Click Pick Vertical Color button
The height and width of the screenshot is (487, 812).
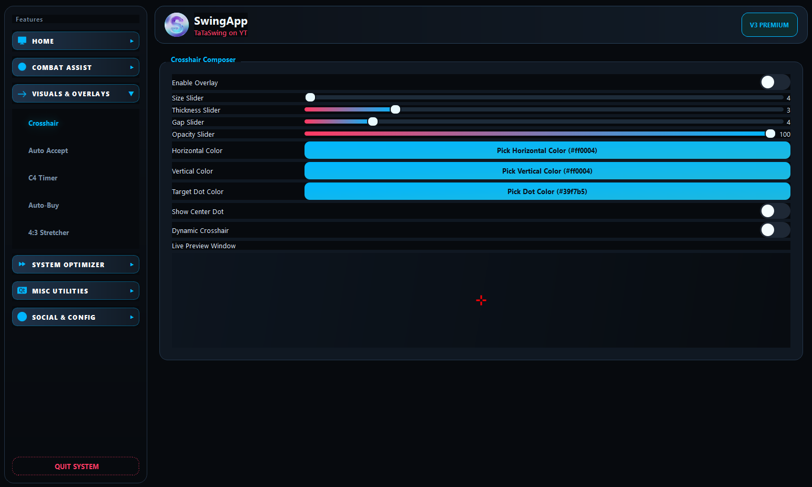pos(547,171)
